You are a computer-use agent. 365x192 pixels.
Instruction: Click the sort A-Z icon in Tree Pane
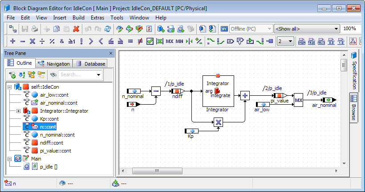click(x=22, y=74)
